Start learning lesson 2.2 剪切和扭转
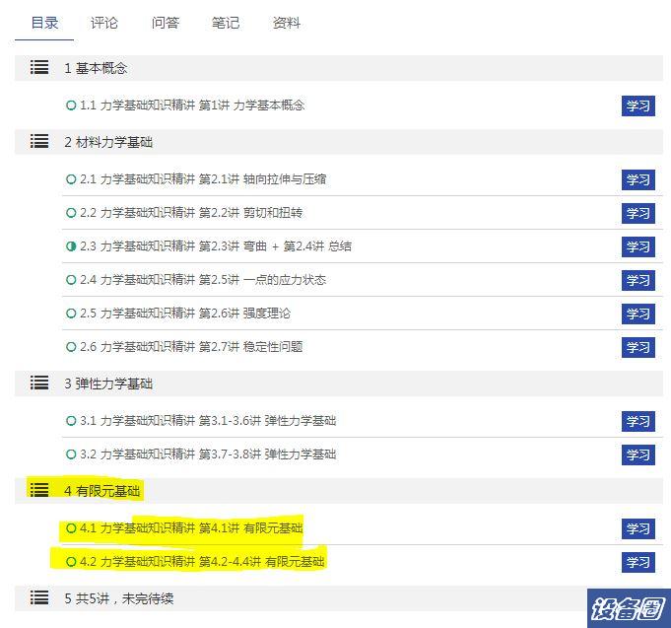Screen dimensions: 671x628 638,213
